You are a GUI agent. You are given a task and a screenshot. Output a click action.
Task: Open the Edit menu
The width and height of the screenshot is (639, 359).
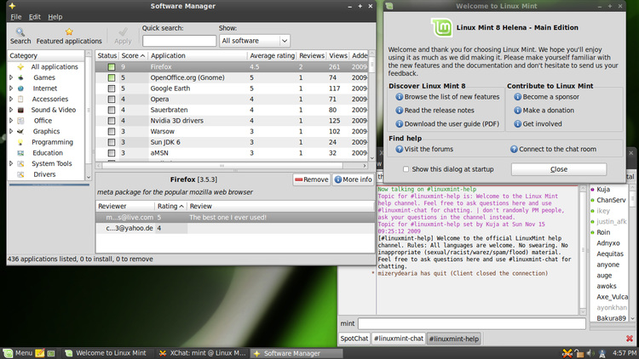34,17
